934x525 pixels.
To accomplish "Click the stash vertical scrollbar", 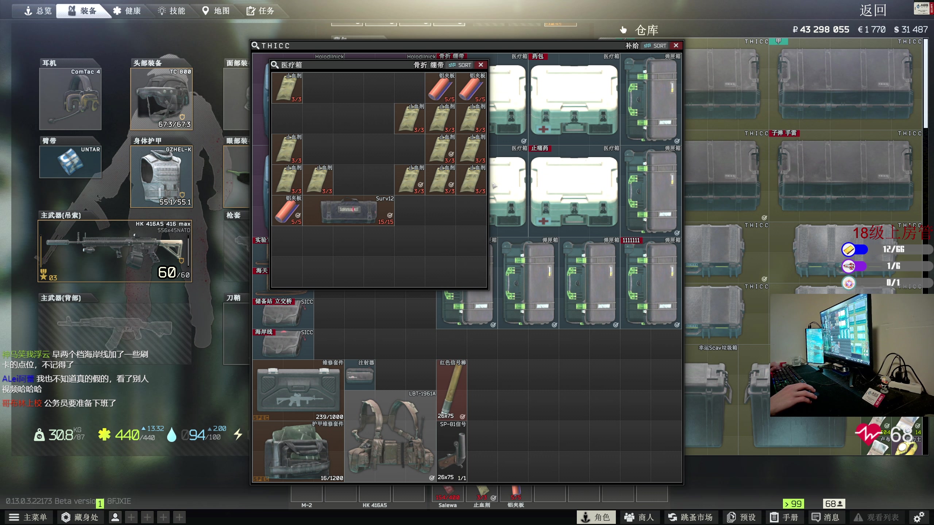I will click(x=926, y=84).
